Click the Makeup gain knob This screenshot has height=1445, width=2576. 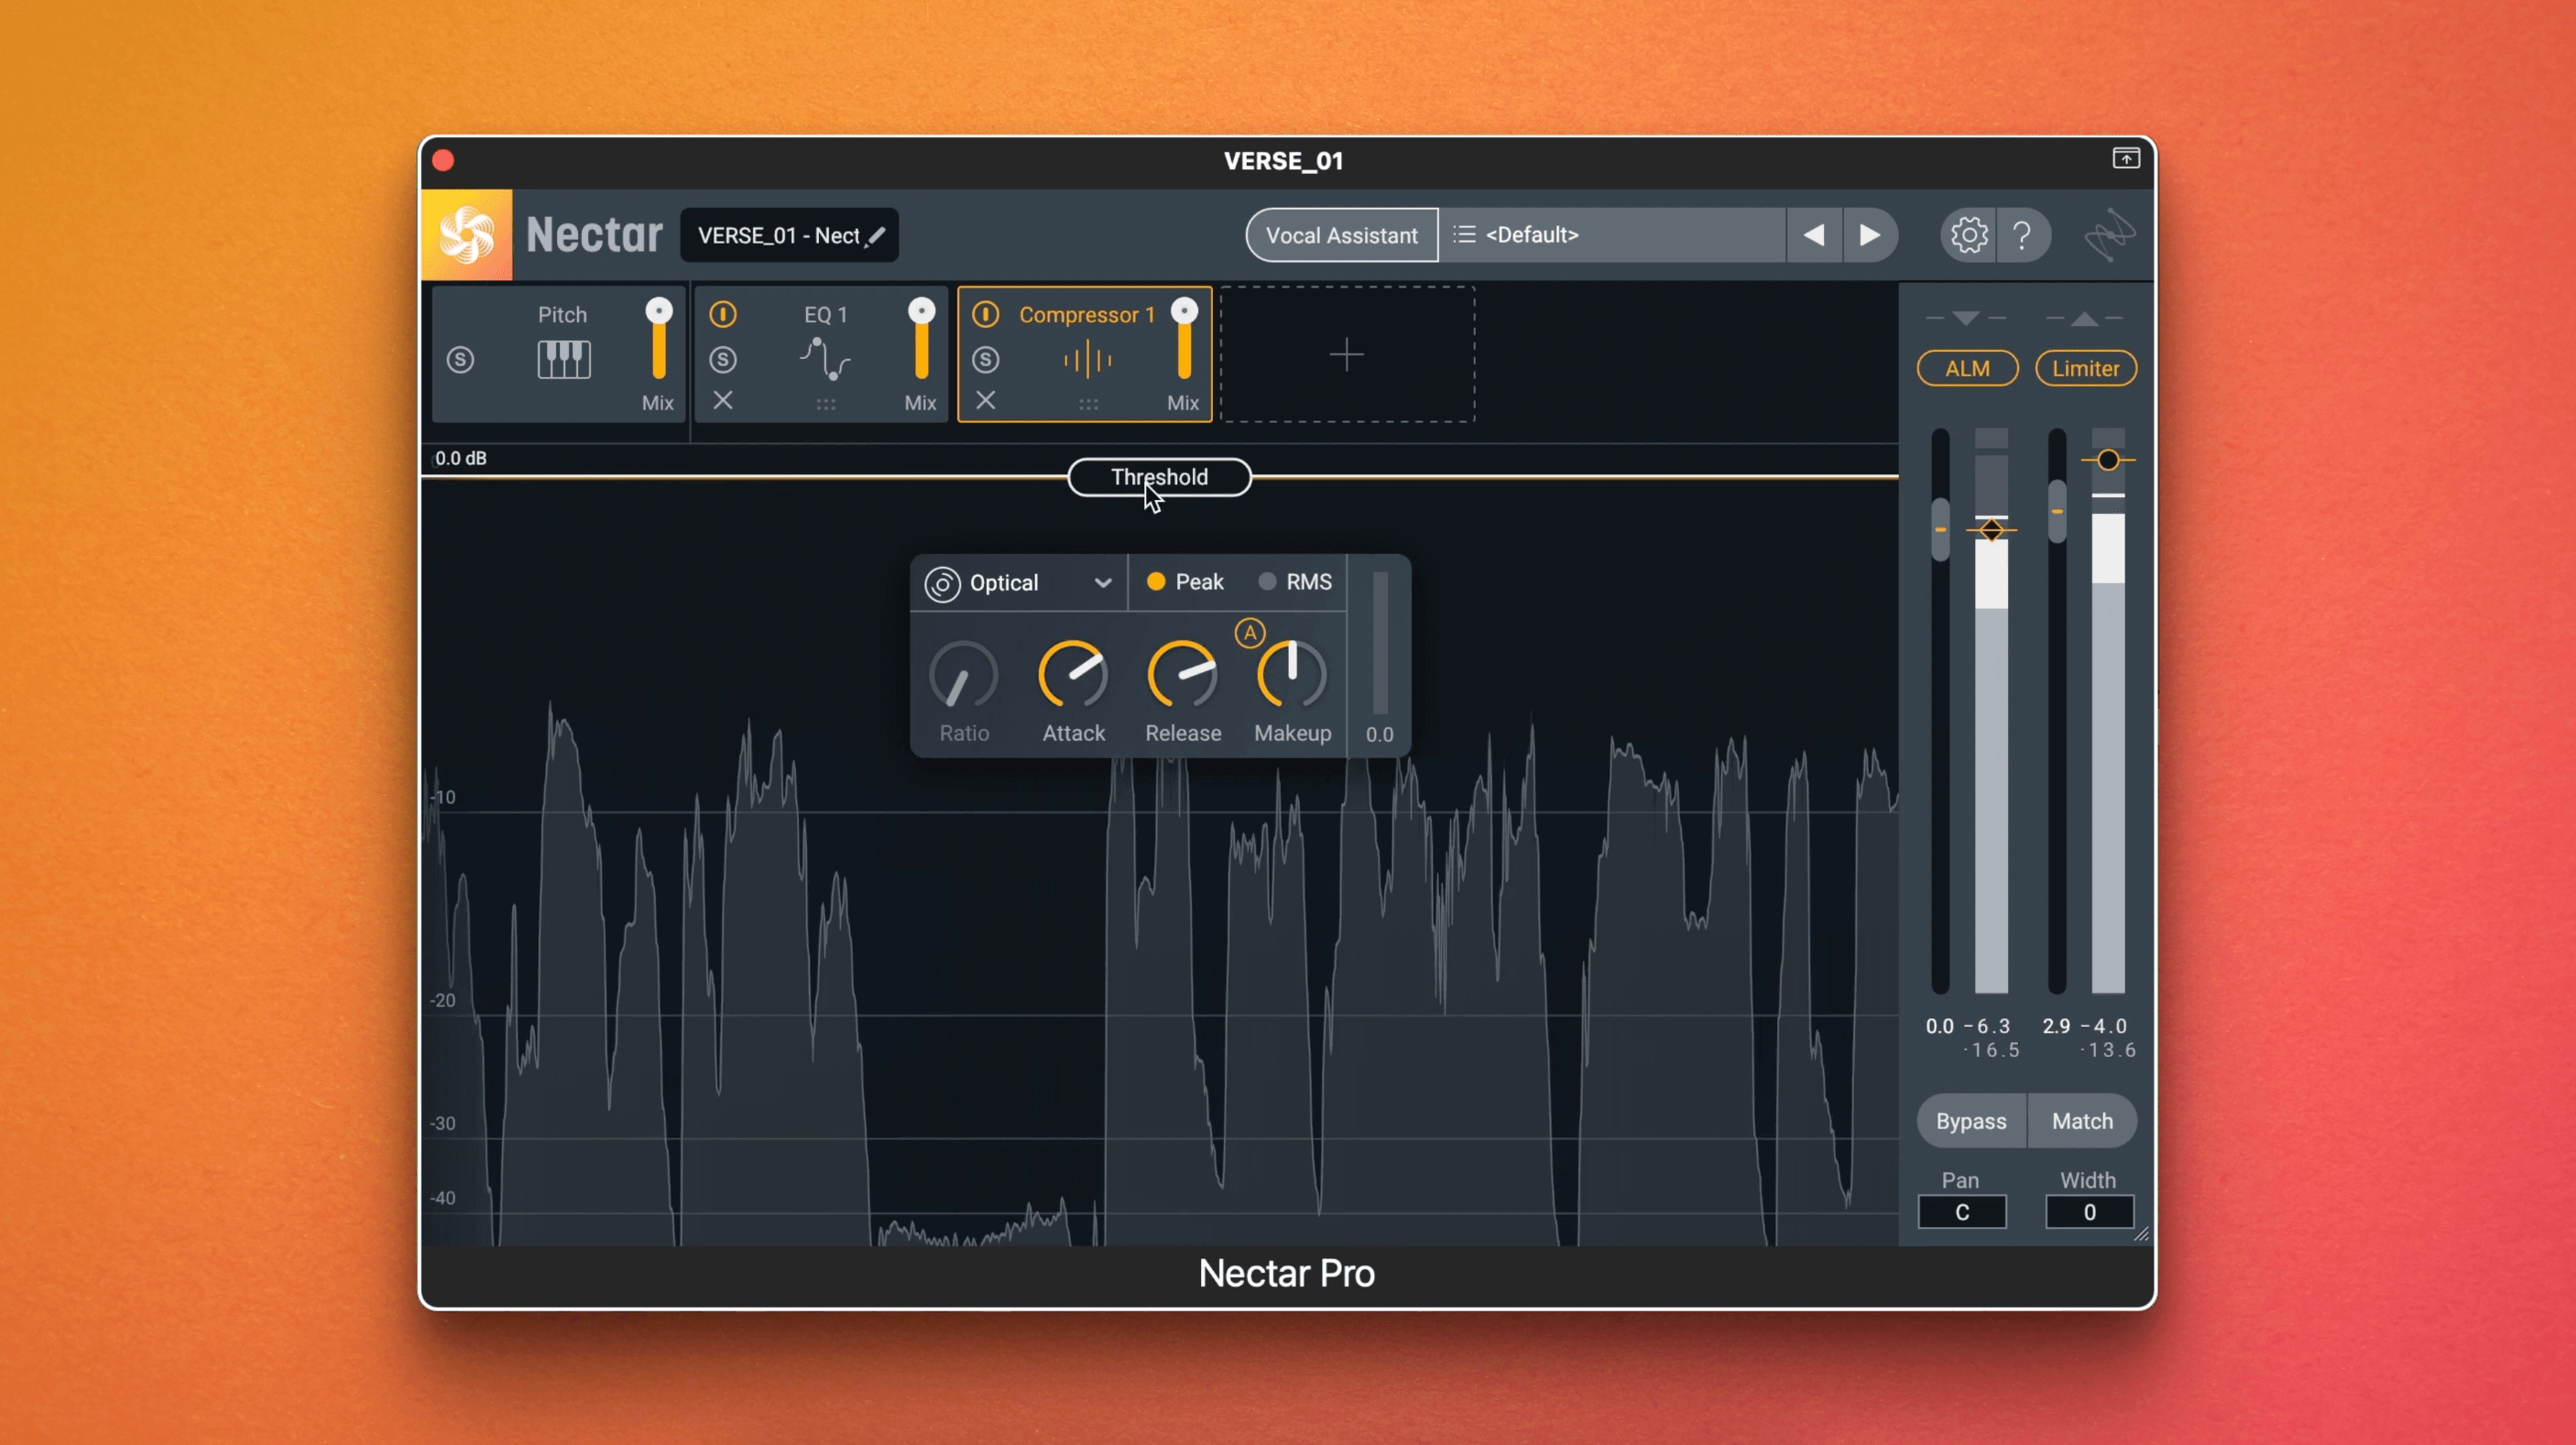(x=1292, y=676)
